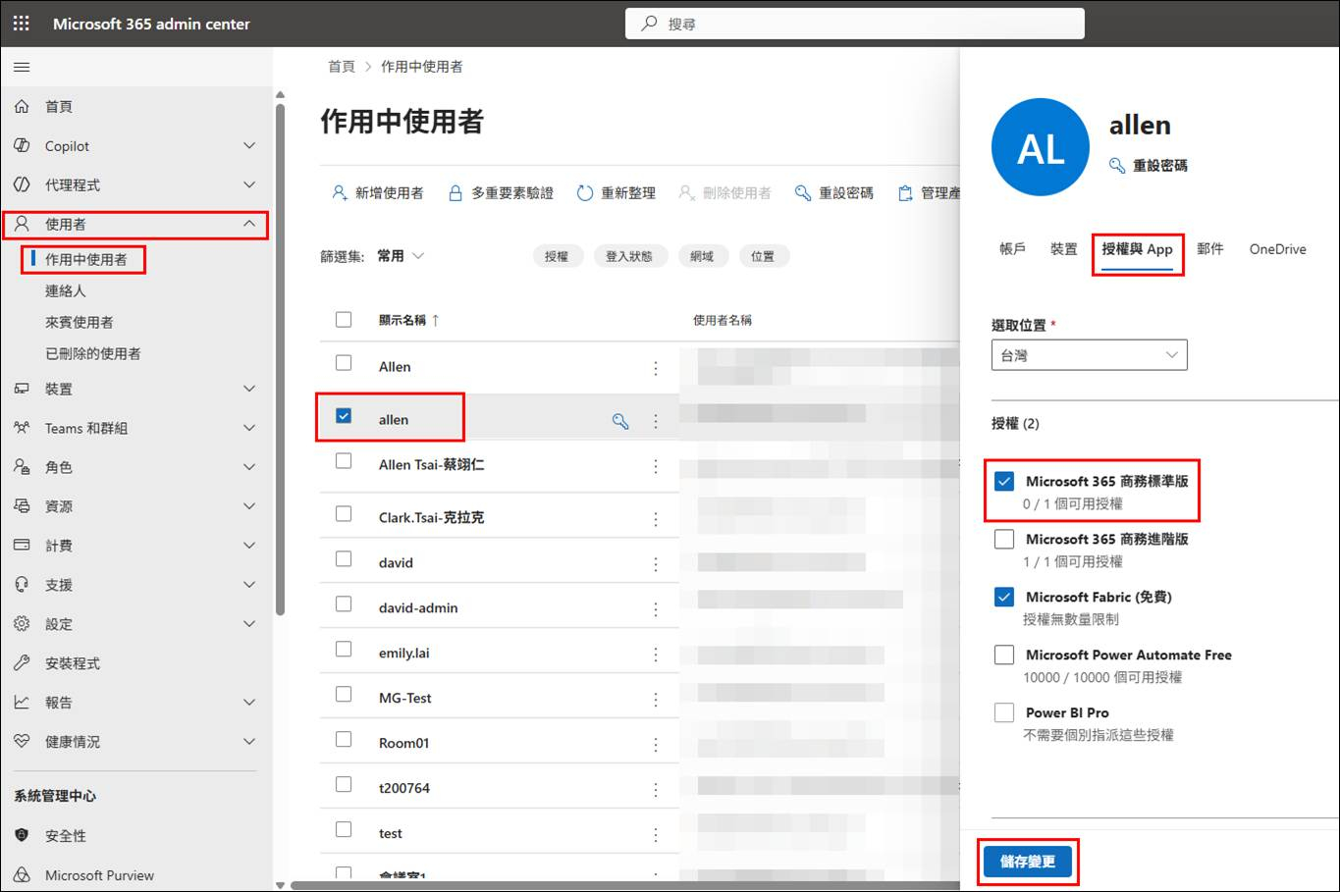This screenshot has height=892, width=1340.
Task: Expand the 代理程式 menu chevron
Action: coord(249,184)
